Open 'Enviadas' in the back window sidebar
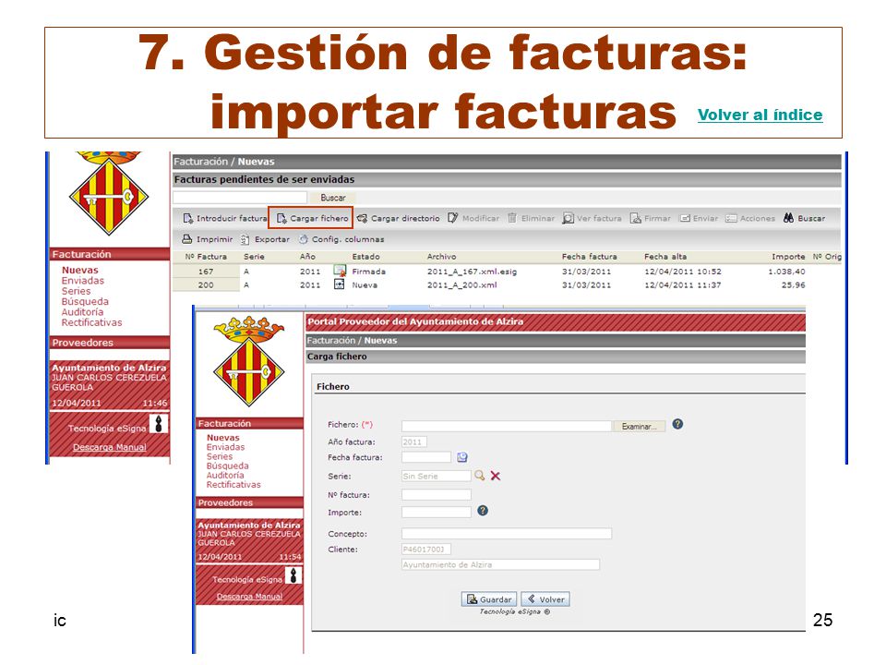The width and height of the screenshot is (886, 665). pos(82,281)
